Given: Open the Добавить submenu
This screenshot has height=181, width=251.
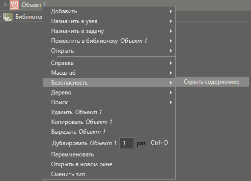Looking at the screenshot, I should [109, 11].
